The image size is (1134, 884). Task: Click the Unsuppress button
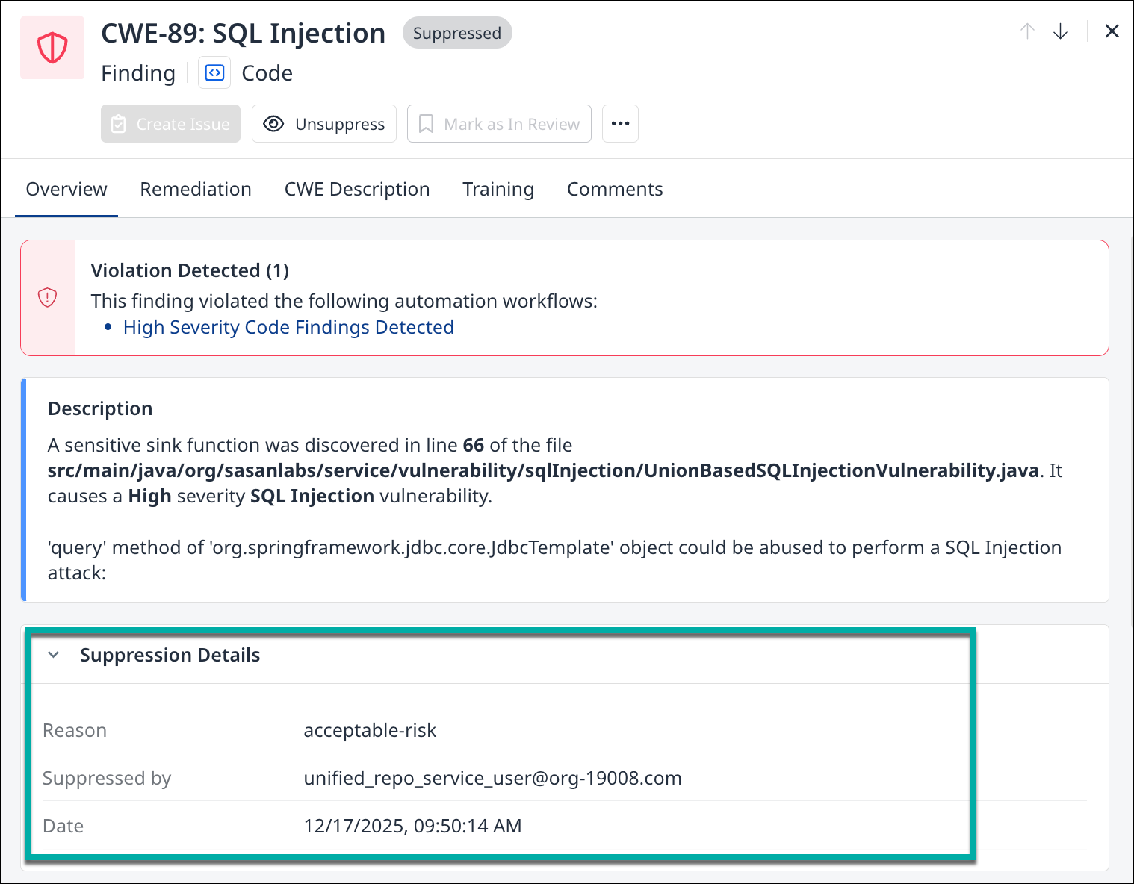[324, 124]
